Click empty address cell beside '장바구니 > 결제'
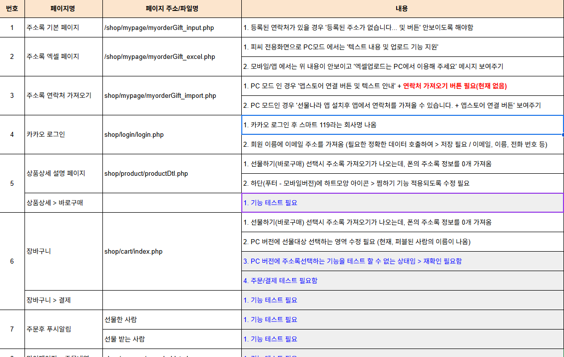Screen dimensions: 564x357 [x=172, y=300]
